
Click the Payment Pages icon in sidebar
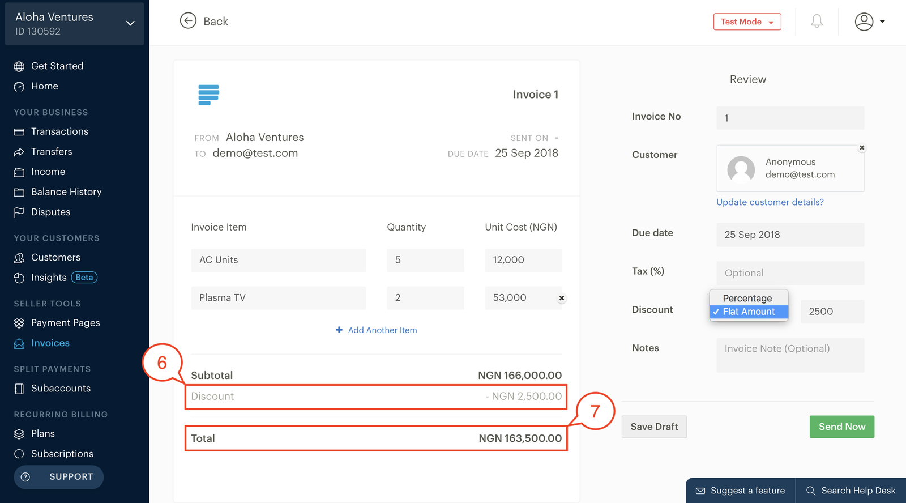tap(19, 323)
